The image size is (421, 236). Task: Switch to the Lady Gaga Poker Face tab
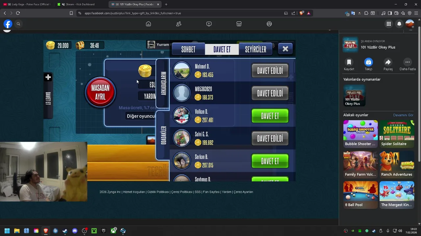[x=27, y=4]
